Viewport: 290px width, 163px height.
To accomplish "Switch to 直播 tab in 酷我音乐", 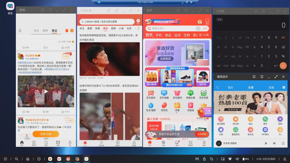I will (x=271, y=88).
